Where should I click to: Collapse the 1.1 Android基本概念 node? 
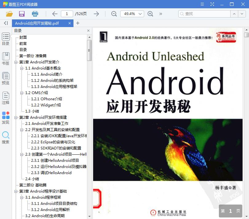click(22, 68)
